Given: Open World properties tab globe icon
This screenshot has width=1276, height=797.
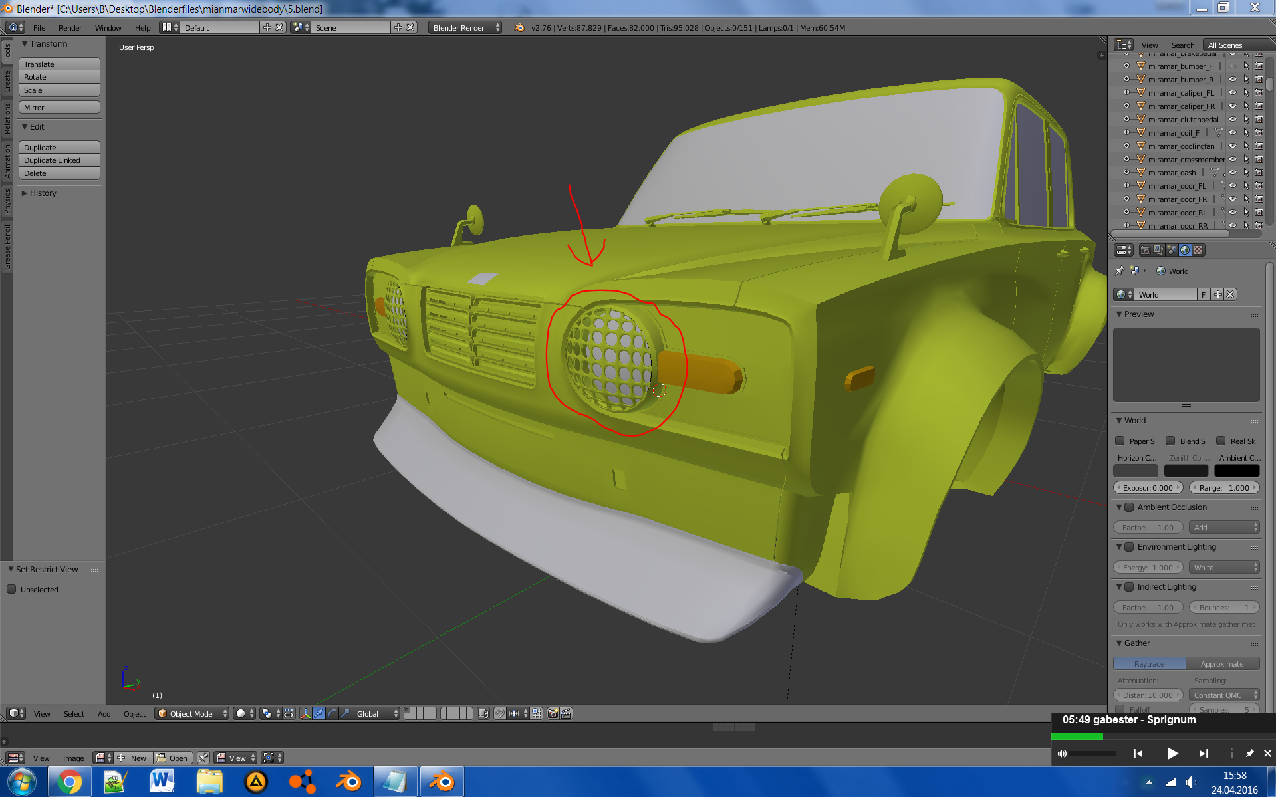Looking at the screenshot, I should 1185,250.
